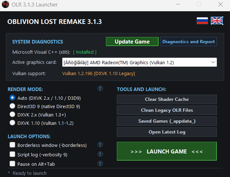Expand the Active graphics card dropdown
The height and width of the screenshot is (177, 230).
(139, 62)
